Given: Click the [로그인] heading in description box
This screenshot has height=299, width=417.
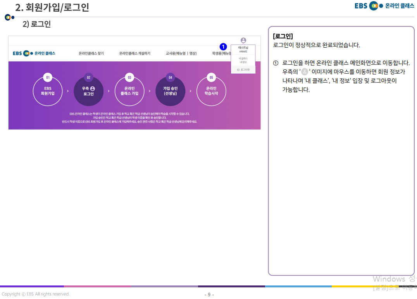Looking at the screenshot, I should (283, 36).
